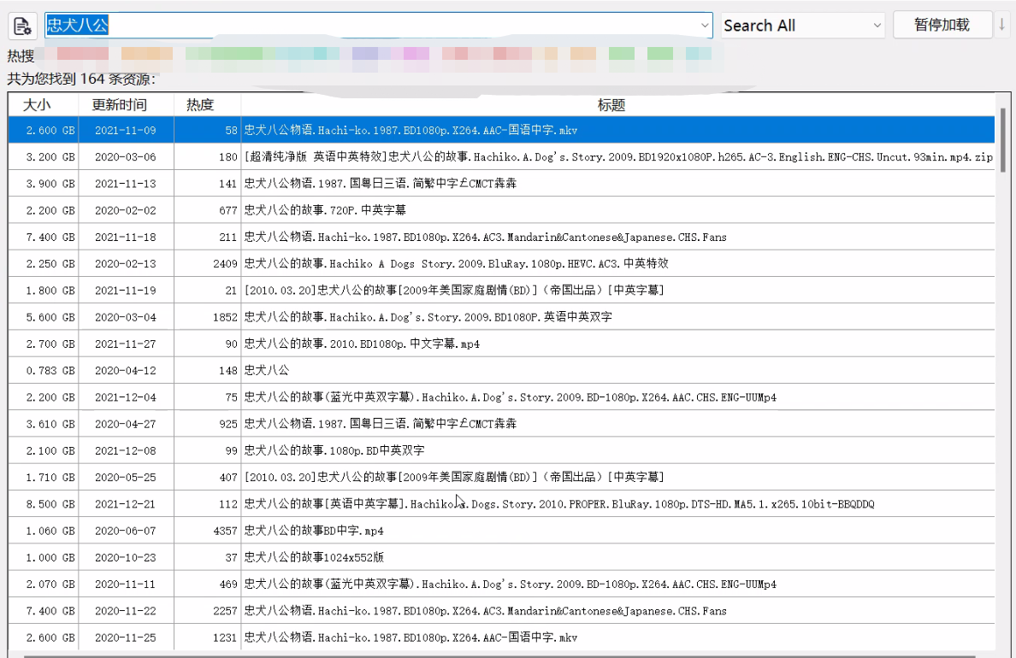Viewport: 1016px width, 658px height.
Task: Choose the 忠犬八公的故事1024x552版 row
Action: tap(313, 557)
